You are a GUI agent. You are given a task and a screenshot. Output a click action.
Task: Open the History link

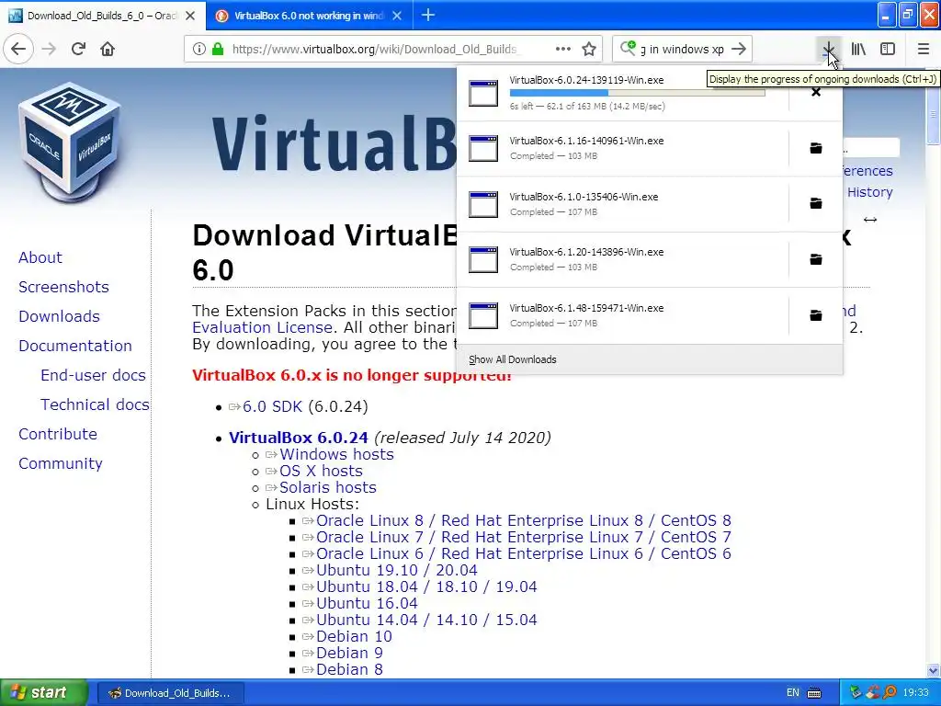[x=869, y=192]
